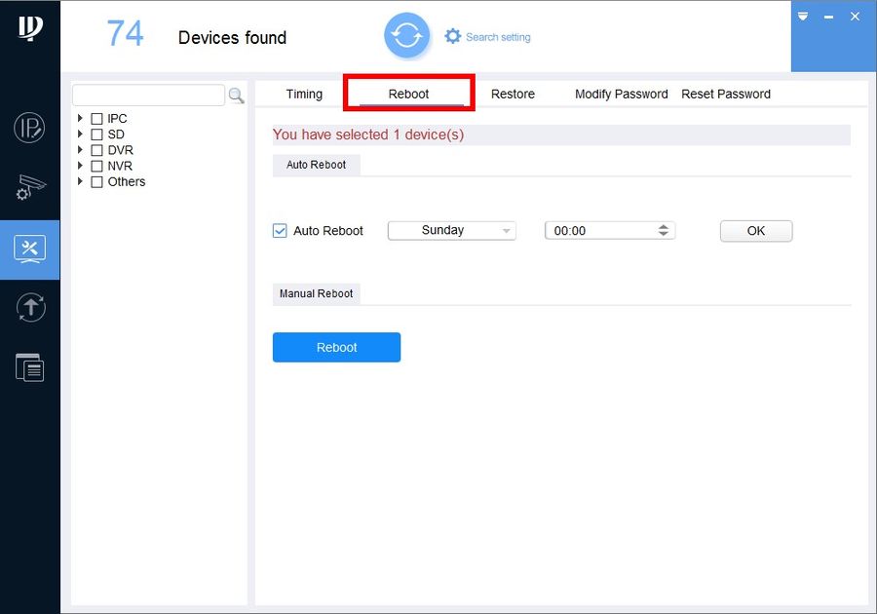Open the device upgrade arrow icon

tap(30, 308)
